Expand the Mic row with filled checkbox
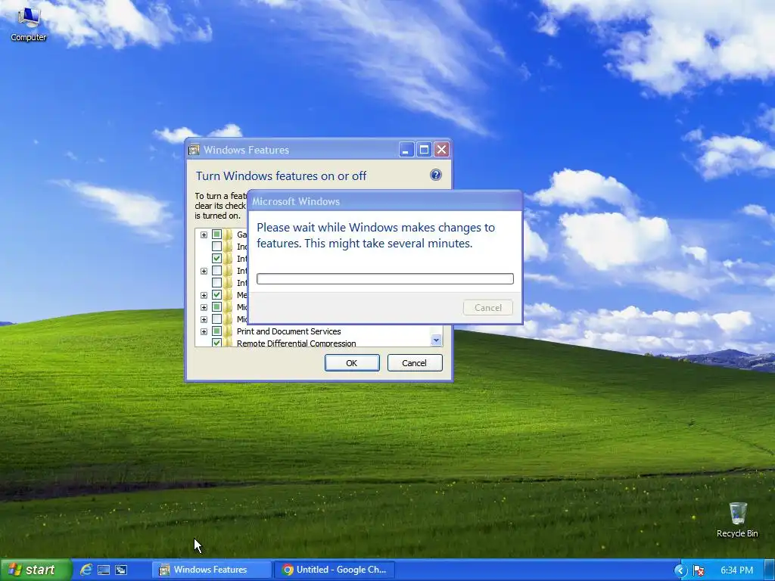775x581 pixels. 204,307
